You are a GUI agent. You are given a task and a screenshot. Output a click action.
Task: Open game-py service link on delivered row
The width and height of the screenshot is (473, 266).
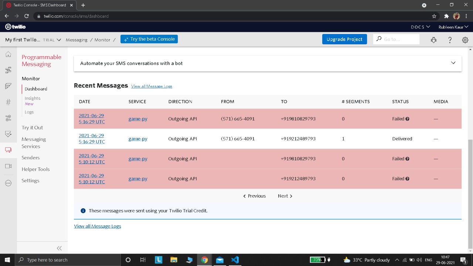(x=138, y=139)
